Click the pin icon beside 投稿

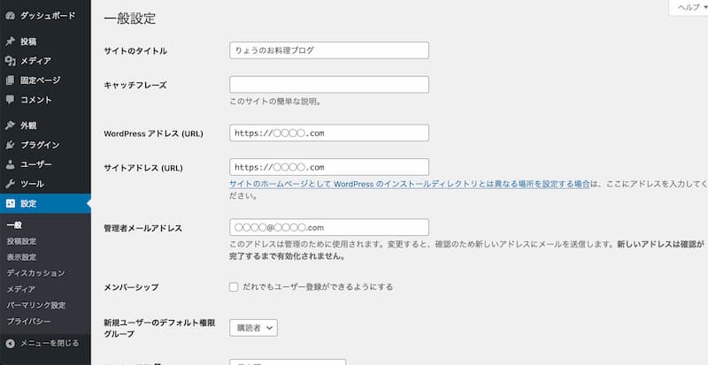click(11, 42)
